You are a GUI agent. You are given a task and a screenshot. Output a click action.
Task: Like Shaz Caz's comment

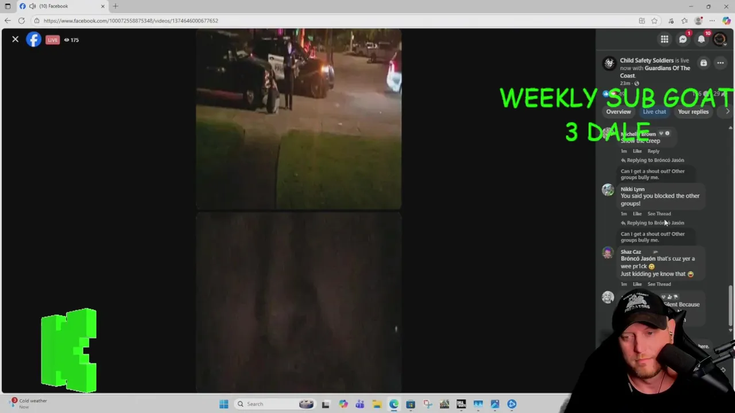[x=637, y=285]
